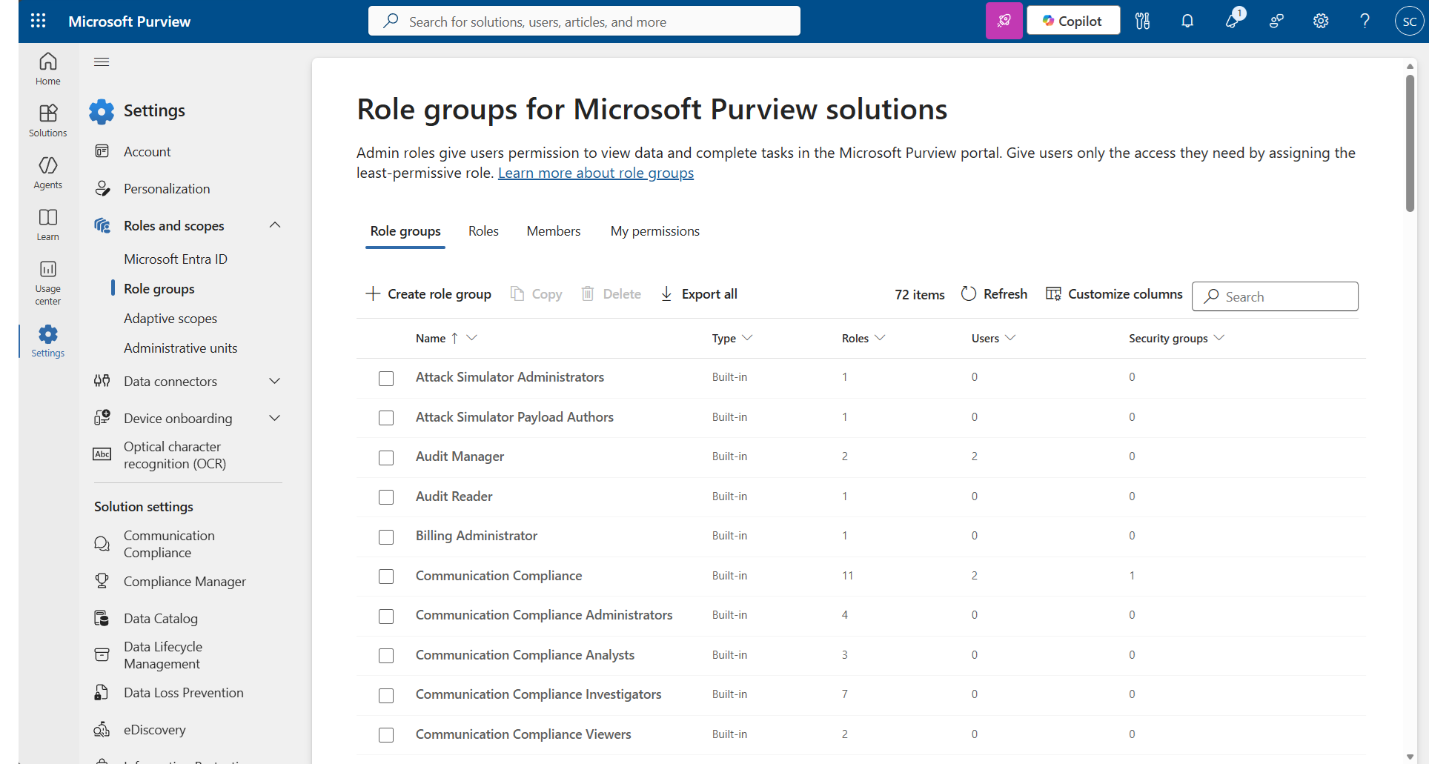Open the SC account avatar
This screenshot has width=1429, height=764.
(x=1409, y=21)
